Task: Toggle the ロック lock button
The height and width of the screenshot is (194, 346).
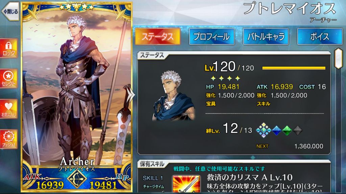Action: (x=8, y=49)
